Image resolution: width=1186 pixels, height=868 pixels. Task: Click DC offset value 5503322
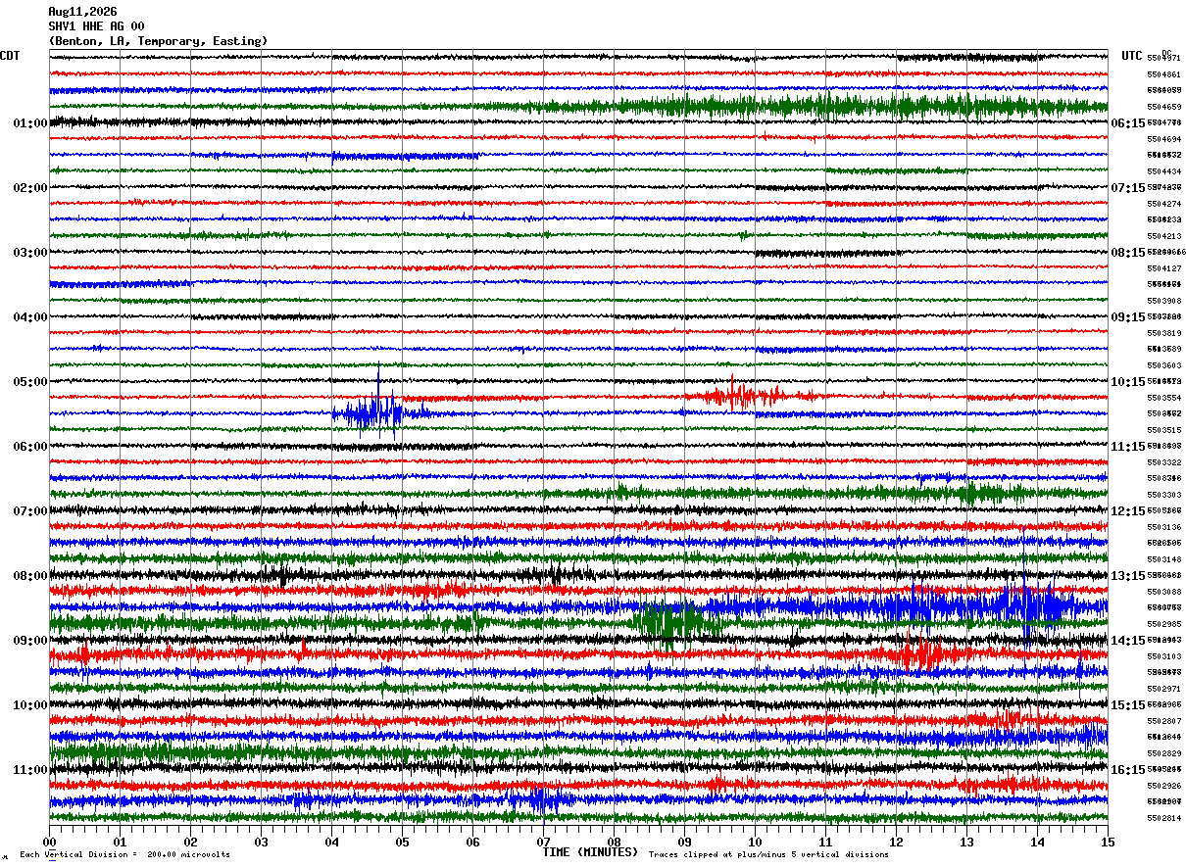click(1163, 462)
